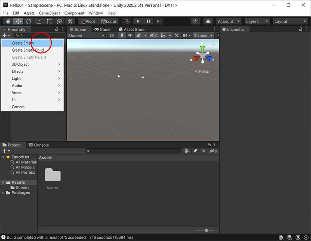The width and height of the screenshot is (311, 241).
Task: Click the Pause button
Action: 148,21
